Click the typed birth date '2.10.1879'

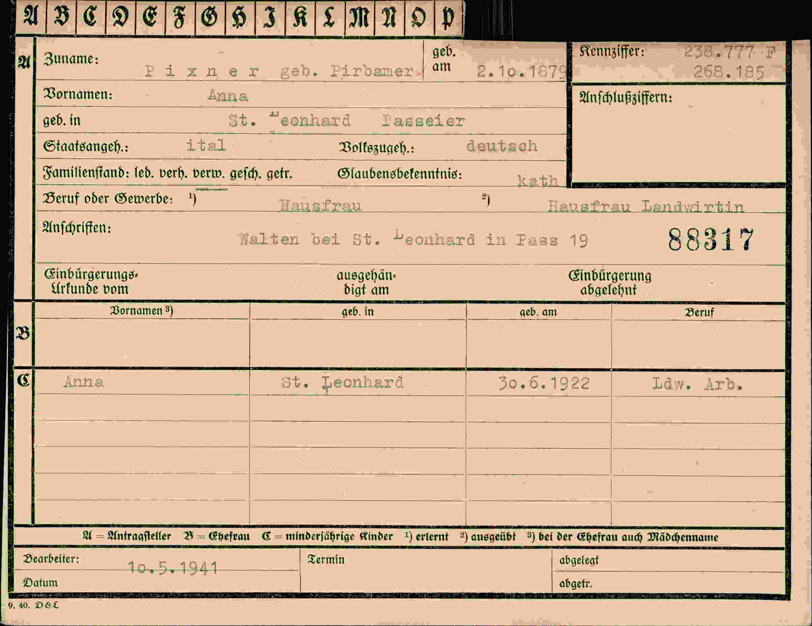tap(522, 71)
